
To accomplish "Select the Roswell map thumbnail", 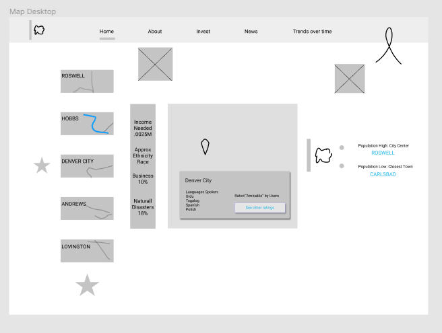I will coord(87,81).
